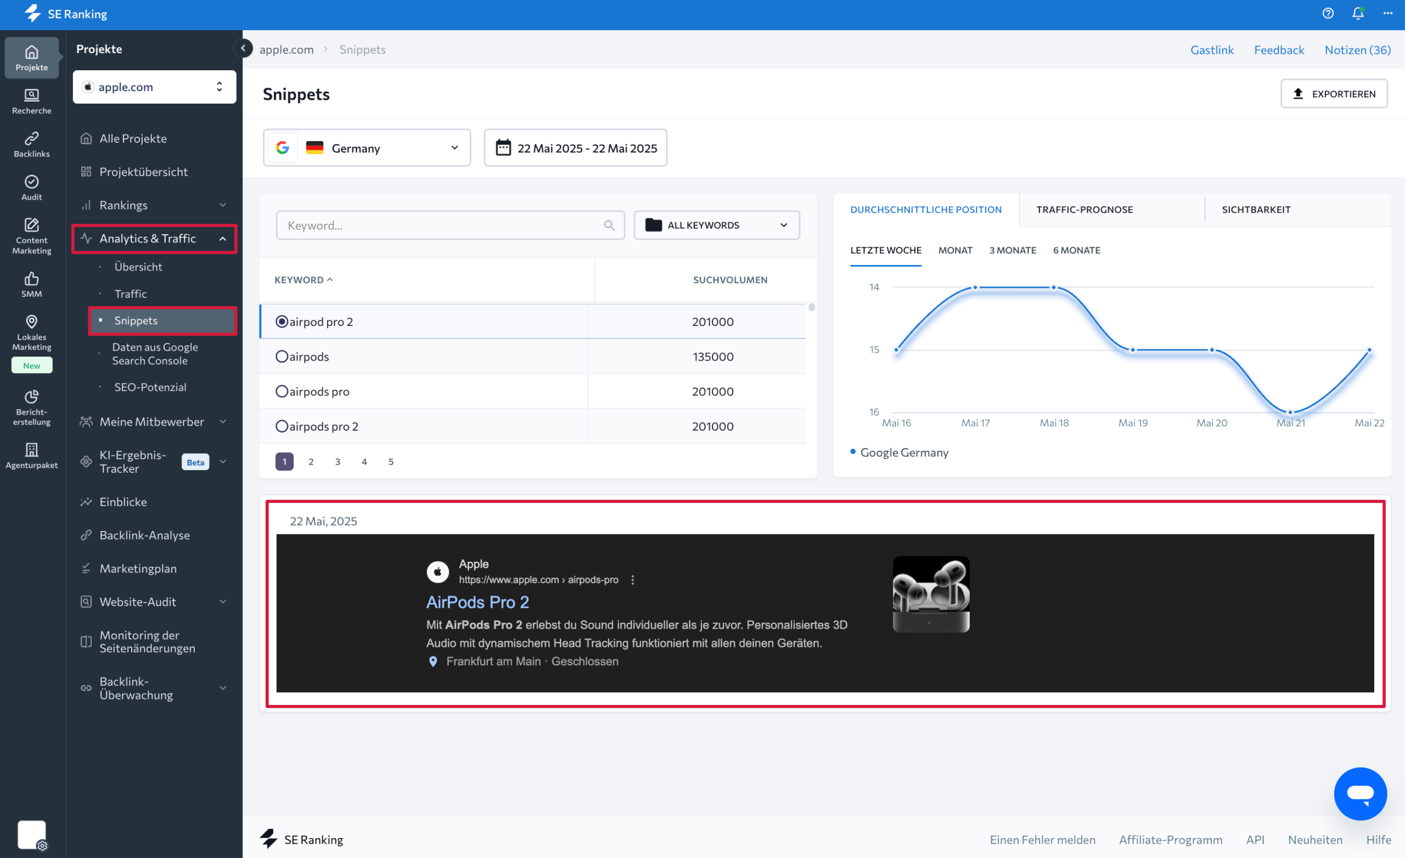Viewport: 1405px width, 858px height.
Task: Open Einblicke in the sidebar
Action: coord(123,501)
